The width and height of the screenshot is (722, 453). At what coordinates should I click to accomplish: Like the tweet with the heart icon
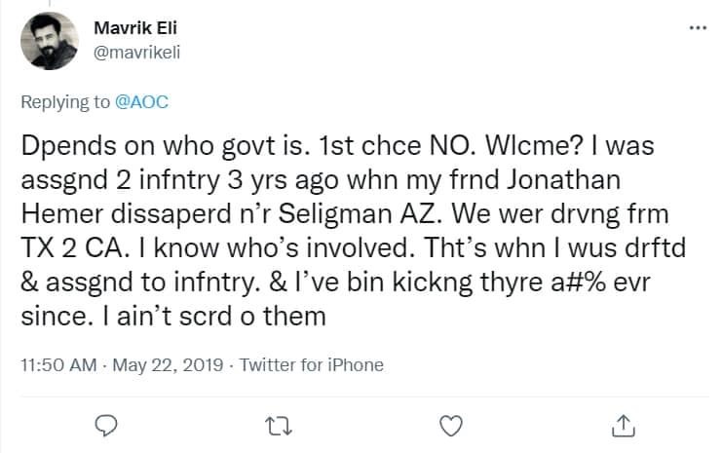449,425
